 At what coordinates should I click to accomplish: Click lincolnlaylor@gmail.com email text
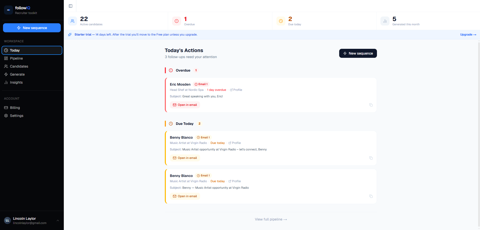(x=30, y=223)
